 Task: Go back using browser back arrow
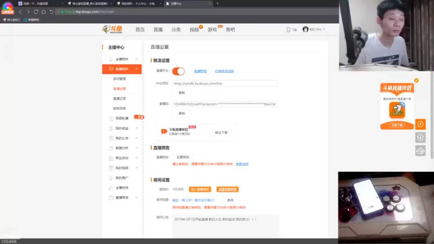[x=20, y=12]
